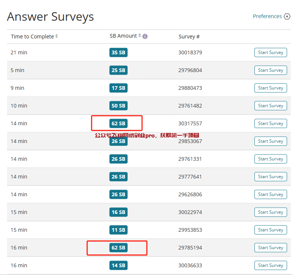Click the Time to Complete column header
This screenshot has width=293, height=275.
click(x=32, y=36)
